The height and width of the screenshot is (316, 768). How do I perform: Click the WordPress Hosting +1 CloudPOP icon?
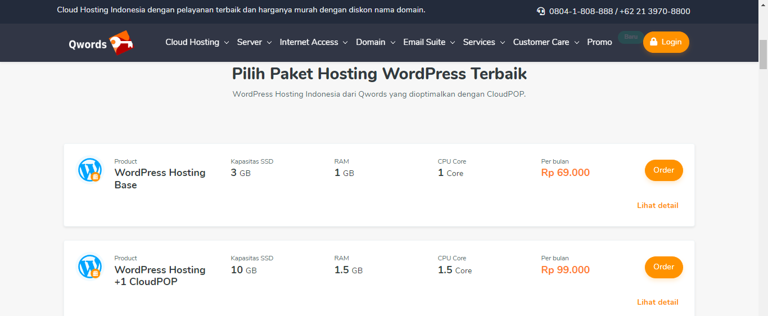click(90, 267)
